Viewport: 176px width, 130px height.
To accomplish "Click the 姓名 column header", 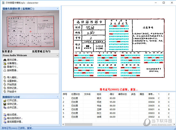I will [99, 94].
